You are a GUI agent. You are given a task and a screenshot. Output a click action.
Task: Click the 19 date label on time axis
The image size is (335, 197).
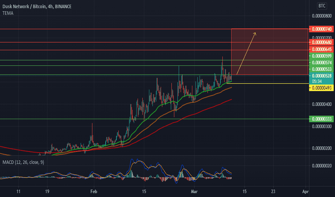pos(47,192)
